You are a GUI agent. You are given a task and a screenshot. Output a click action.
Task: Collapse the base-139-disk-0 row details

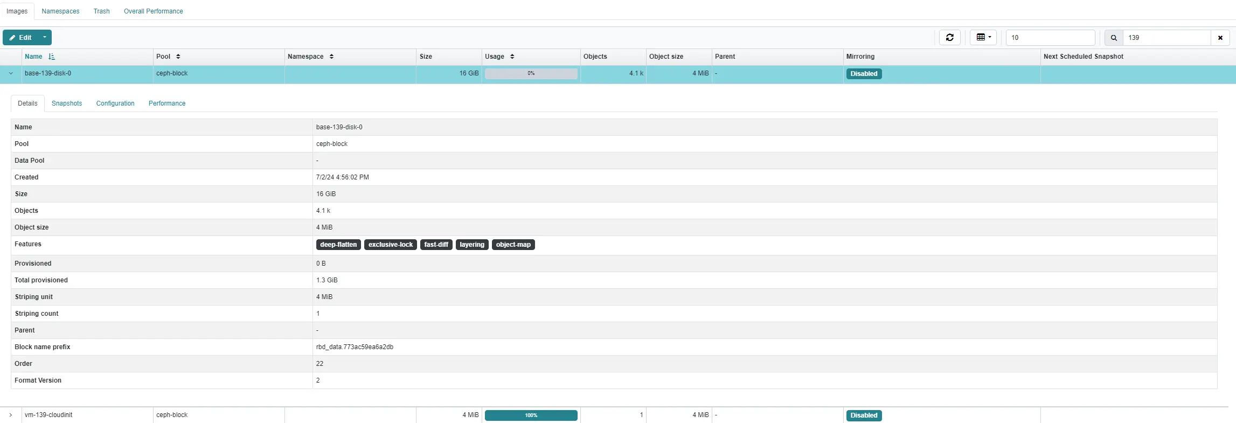click(11, 74)
